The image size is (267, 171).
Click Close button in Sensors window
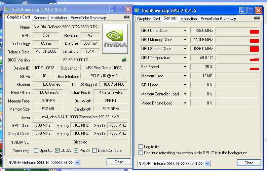coord(249,163)
